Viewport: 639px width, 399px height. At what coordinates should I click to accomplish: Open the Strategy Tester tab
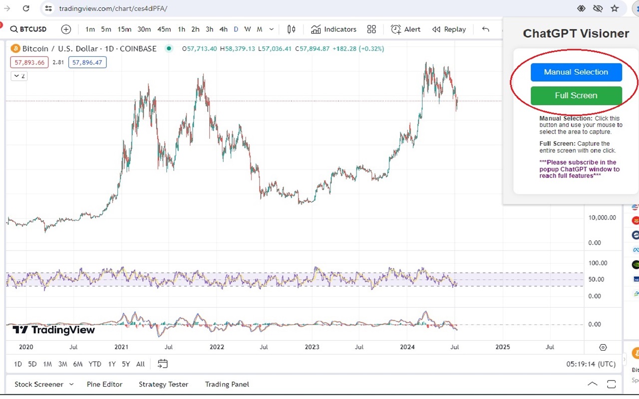coord(163,384)
